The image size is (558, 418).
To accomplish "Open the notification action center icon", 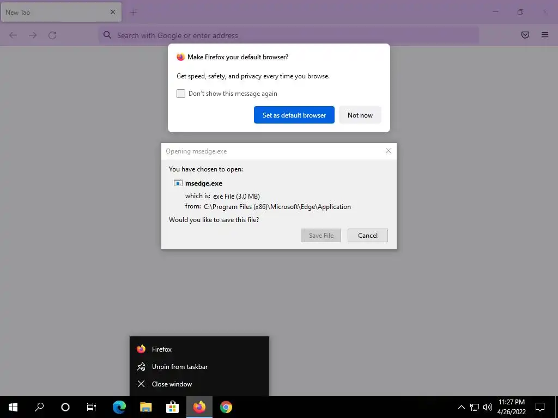I will [540, 407].
